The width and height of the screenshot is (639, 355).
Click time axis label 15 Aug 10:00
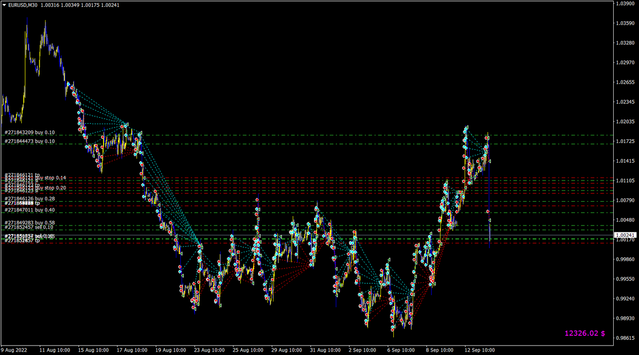[x=94, y=350]
